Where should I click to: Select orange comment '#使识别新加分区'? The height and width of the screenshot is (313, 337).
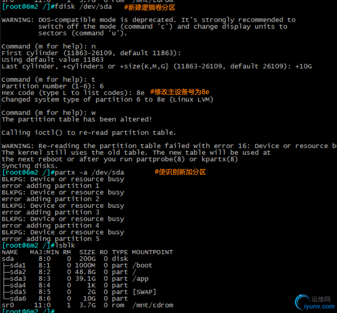[x=180, y=172]
